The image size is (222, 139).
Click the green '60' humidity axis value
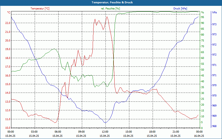[x=203, y=58]
